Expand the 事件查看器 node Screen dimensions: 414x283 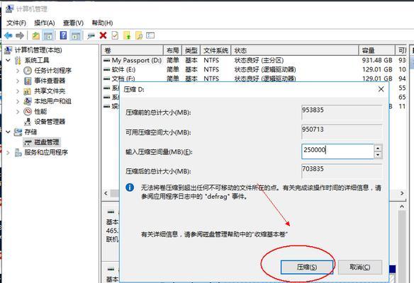(x=18, y=81)
